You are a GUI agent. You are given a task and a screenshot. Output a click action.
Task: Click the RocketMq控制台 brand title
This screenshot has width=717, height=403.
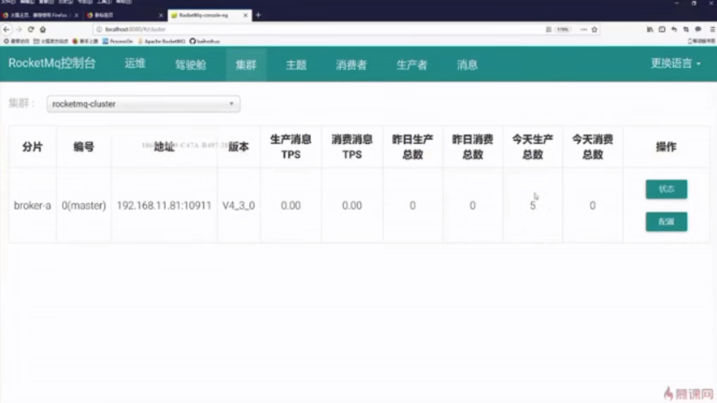52,63
